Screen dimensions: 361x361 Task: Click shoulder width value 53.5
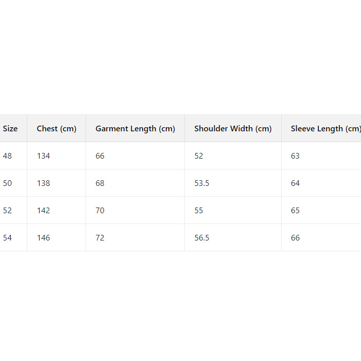[202, 183]
